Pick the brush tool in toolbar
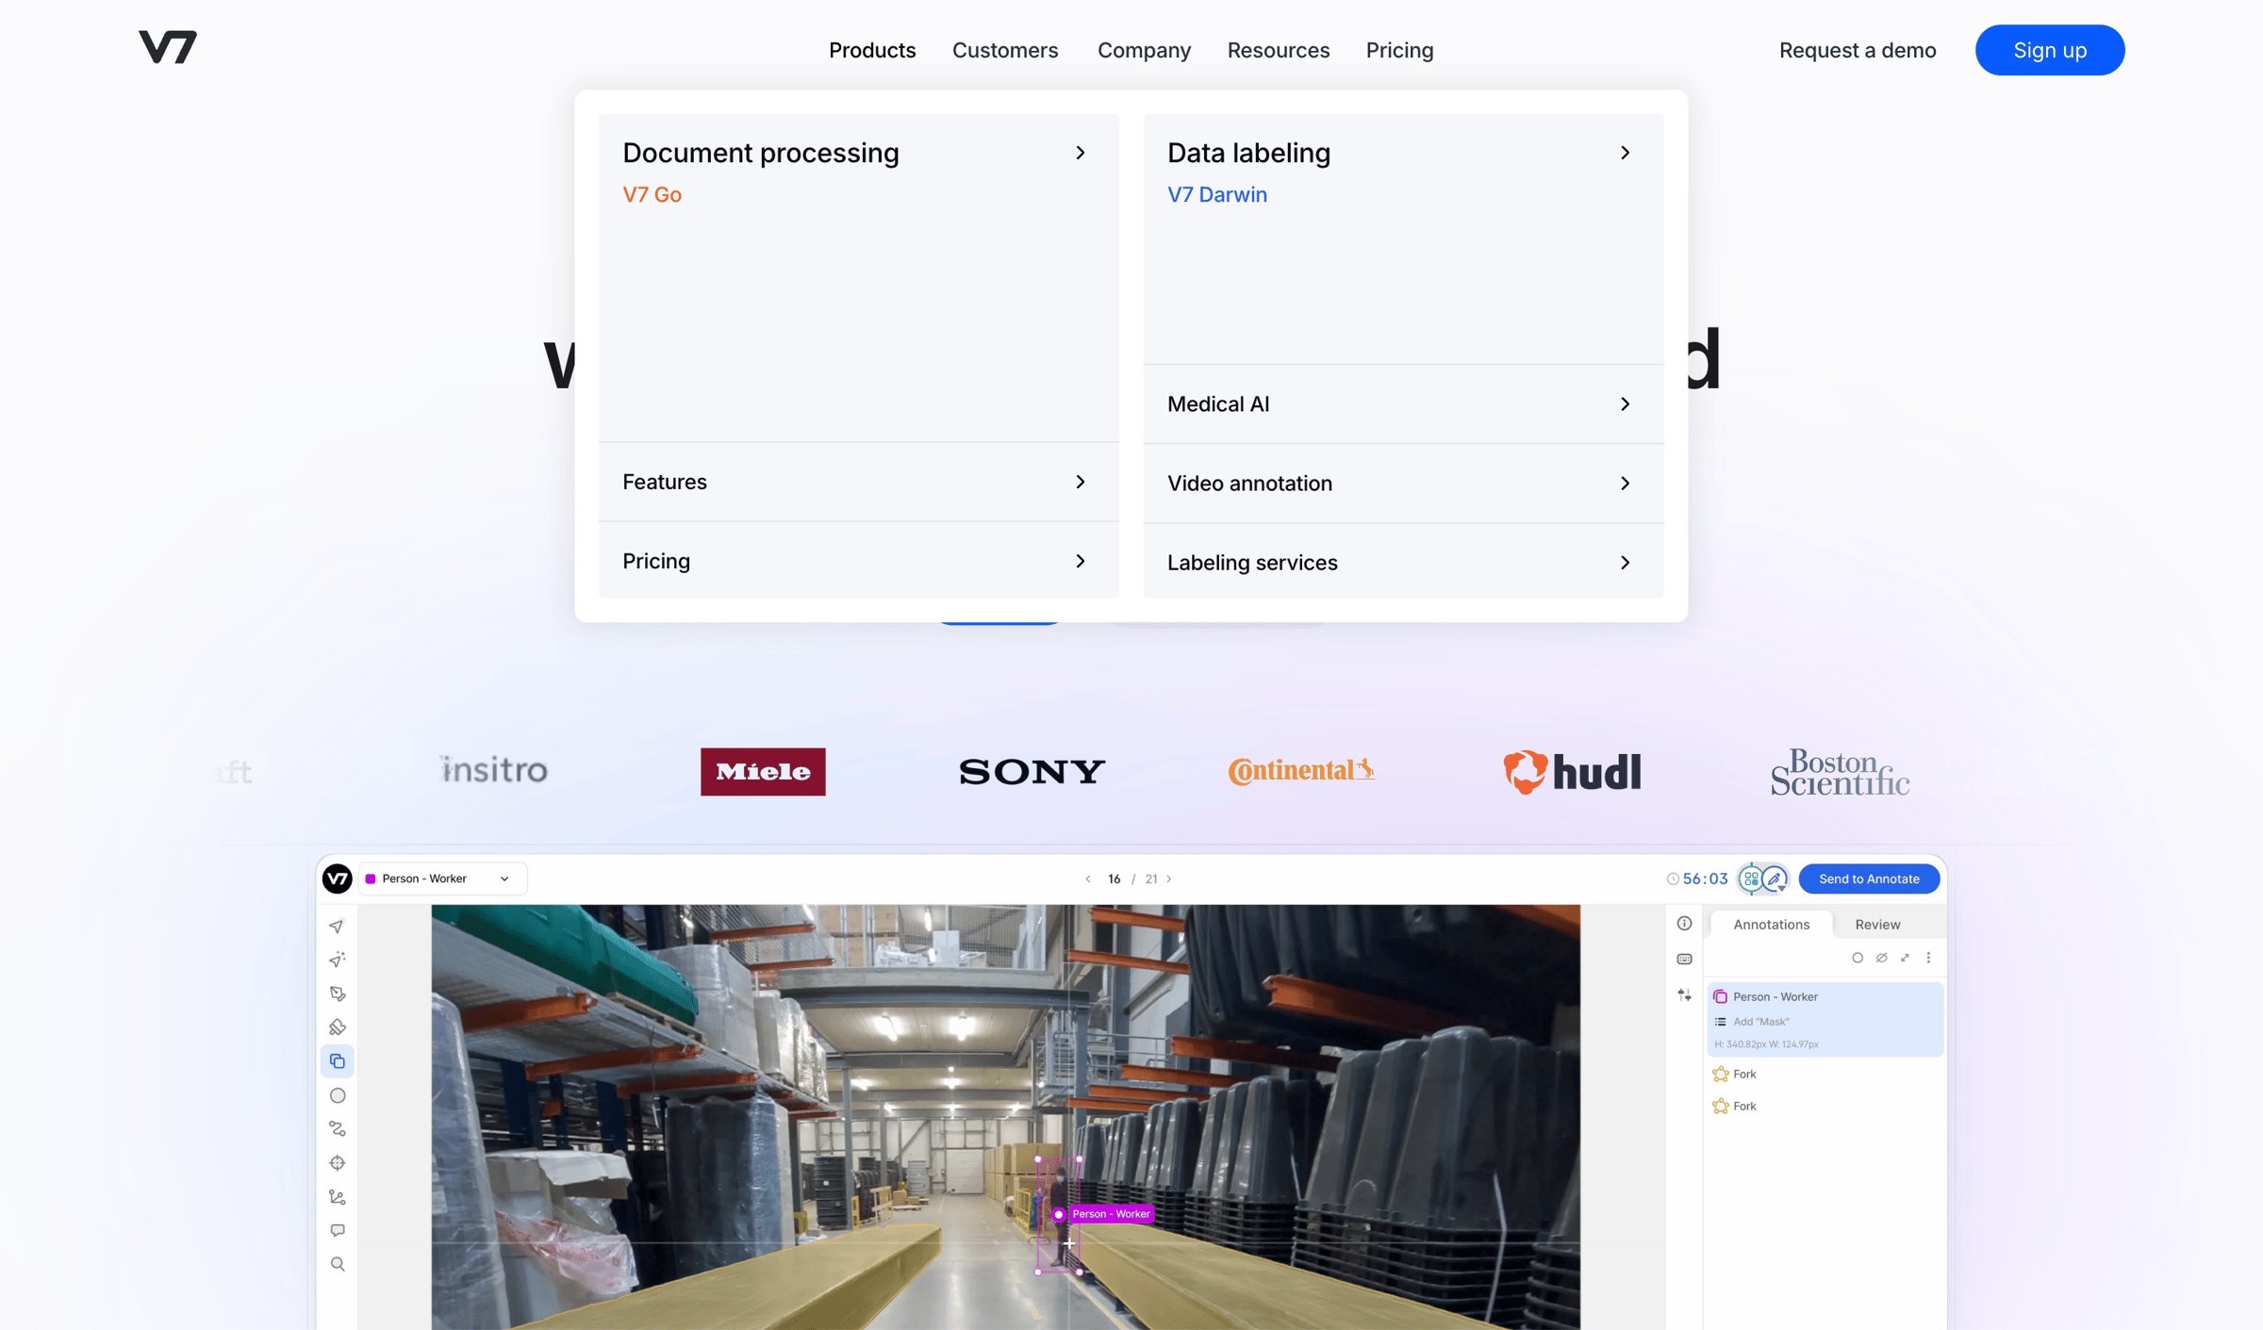Screen dimensions: 2263x1330 click(337, 1027)
